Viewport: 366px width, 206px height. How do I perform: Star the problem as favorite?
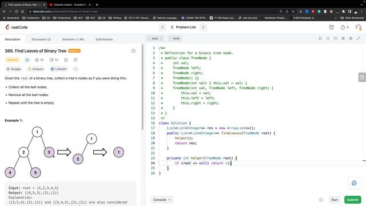66,60
